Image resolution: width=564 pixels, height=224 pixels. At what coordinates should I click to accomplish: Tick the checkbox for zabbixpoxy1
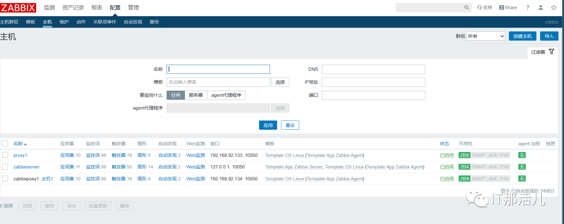pyautogui.click(x=5, y=178)
